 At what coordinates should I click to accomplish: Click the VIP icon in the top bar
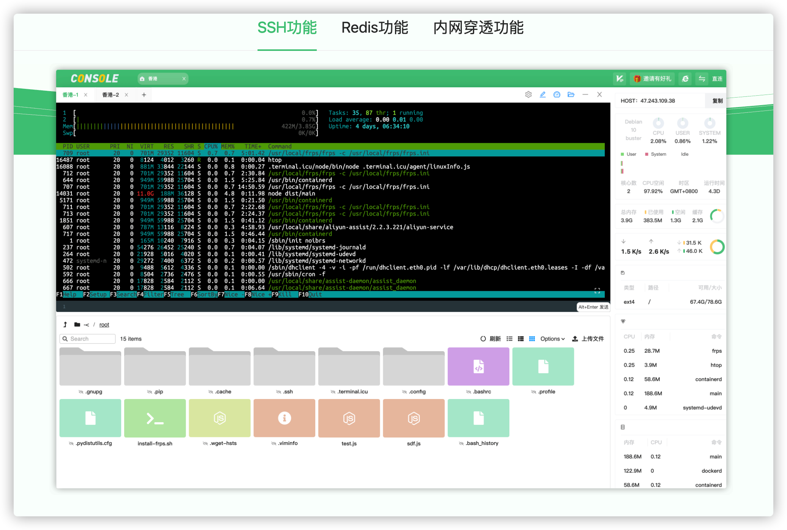[x=619, y=79]
